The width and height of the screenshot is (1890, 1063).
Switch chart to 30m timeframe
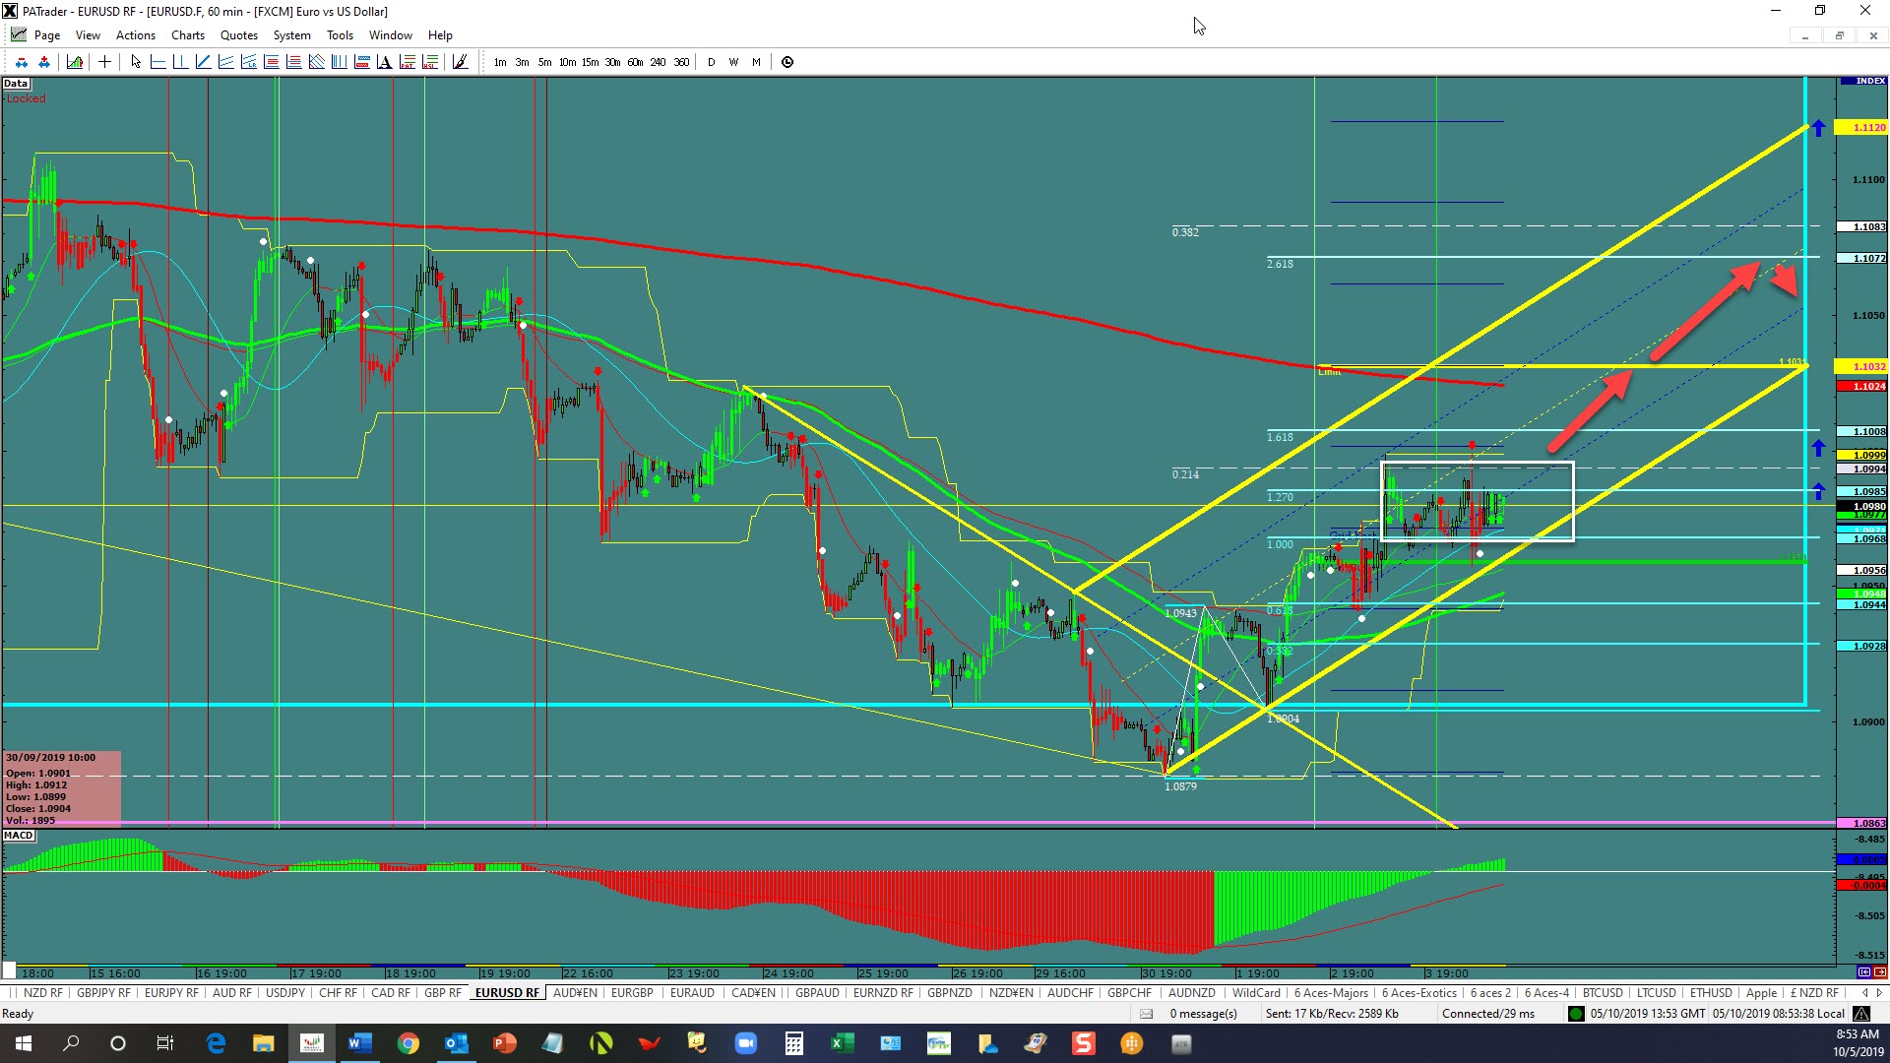click(x=612, y=62)
